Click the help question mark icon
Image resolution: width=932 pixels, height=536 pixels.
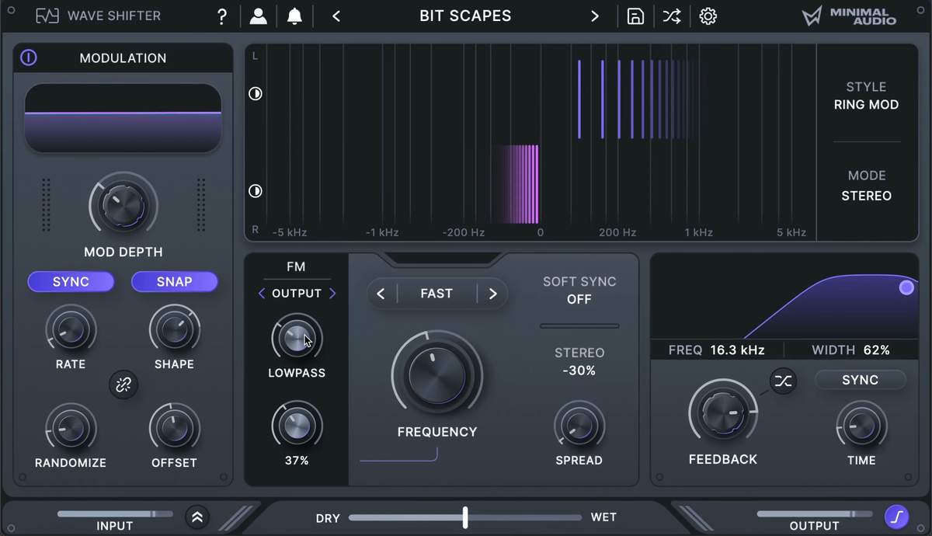pos(222,16)
